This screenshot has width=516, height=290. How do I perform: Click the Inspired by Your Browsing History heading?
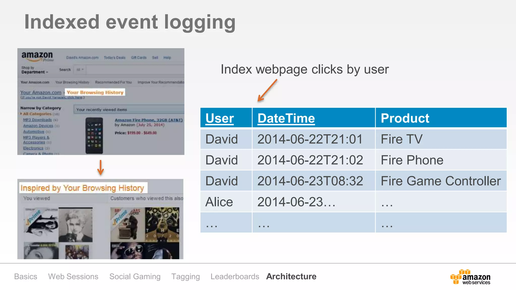[x=82, y=188]
